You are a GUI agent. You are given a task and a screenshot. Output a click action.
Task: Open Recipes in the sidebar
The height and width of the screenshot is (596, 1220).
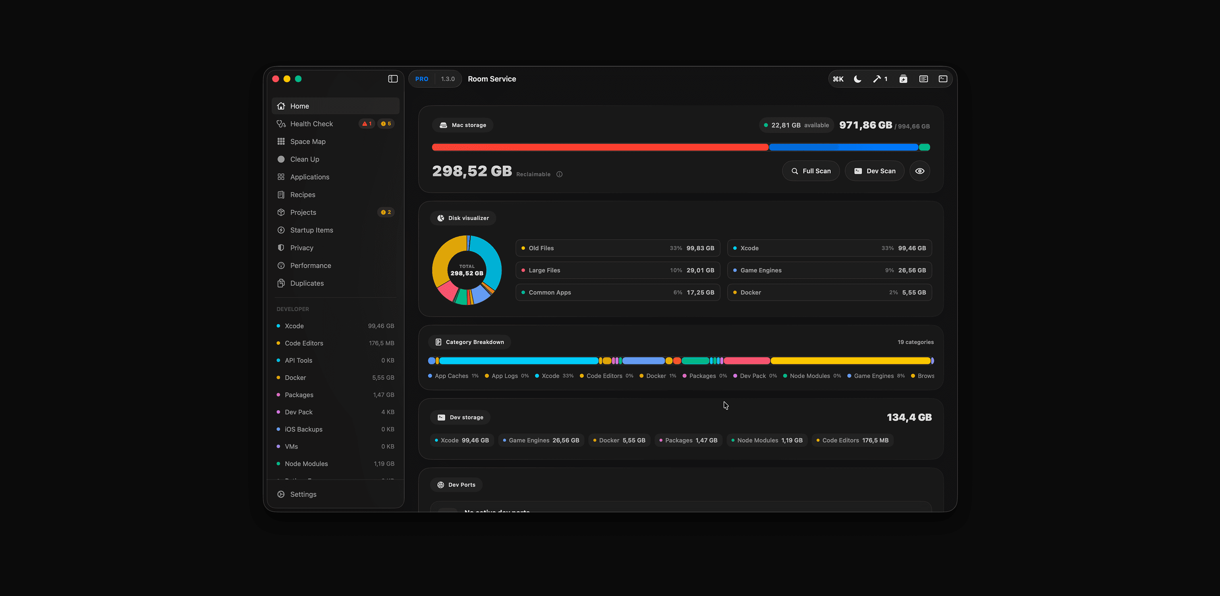pos(335,195)
